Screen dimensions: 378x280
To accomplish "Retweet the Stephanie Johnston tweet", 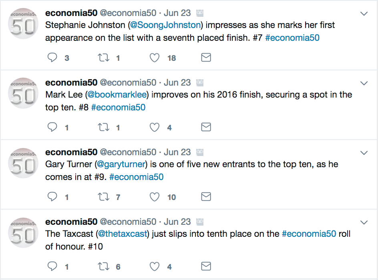I will (x=103, y=58).
